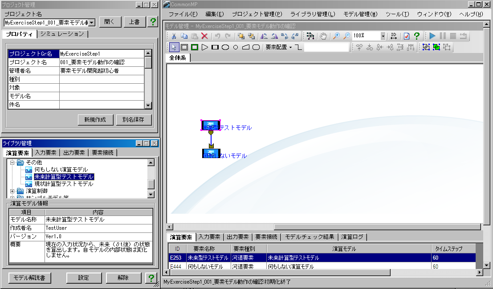Open the プロジェクト名 combo box dropdown
The width and height of the screenshot is (493, 289).
click(91, 23)
